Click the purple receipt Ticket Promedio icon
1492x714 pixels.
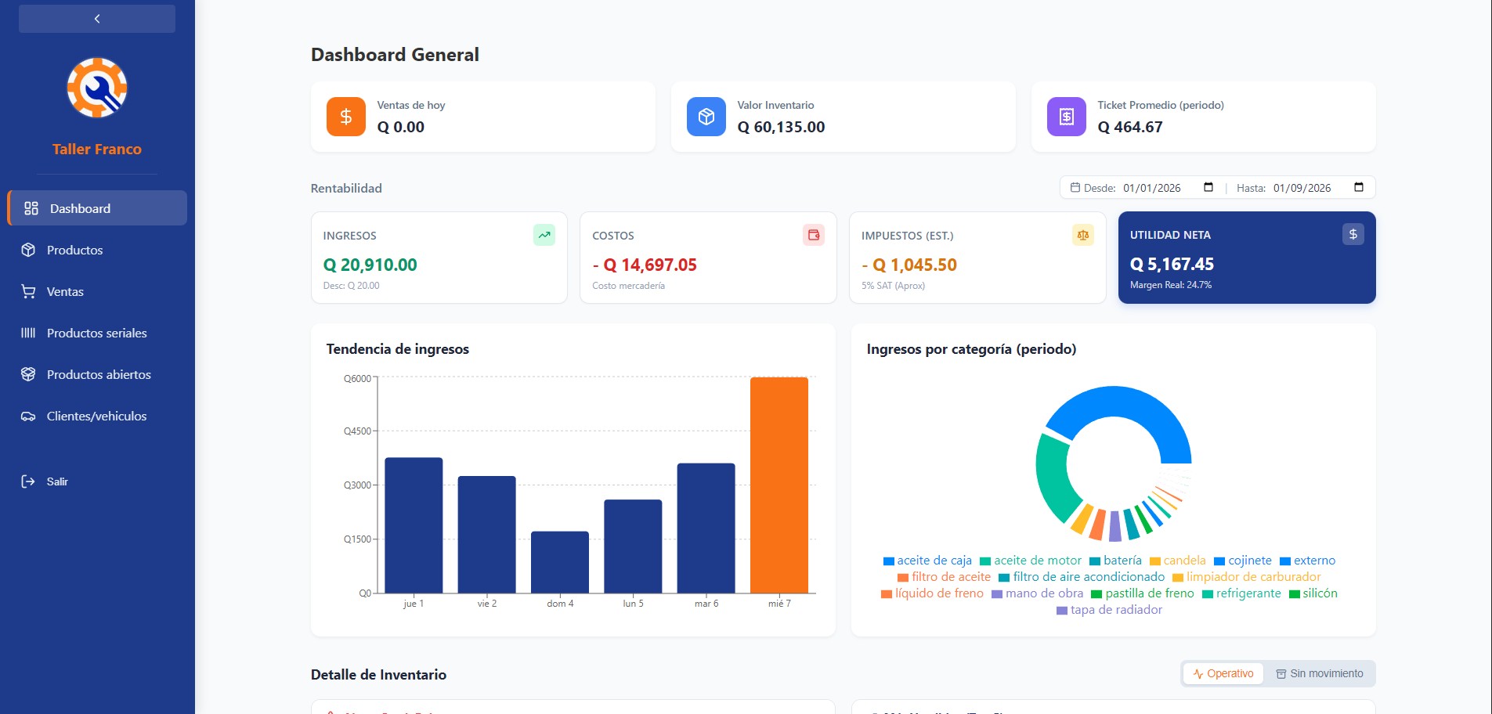pos(1067,117)
